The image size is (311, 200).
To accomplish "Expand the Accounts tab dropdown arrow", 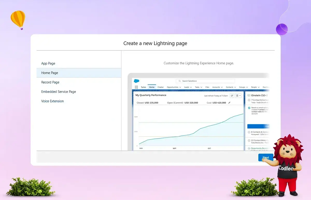I will [222, 87].
